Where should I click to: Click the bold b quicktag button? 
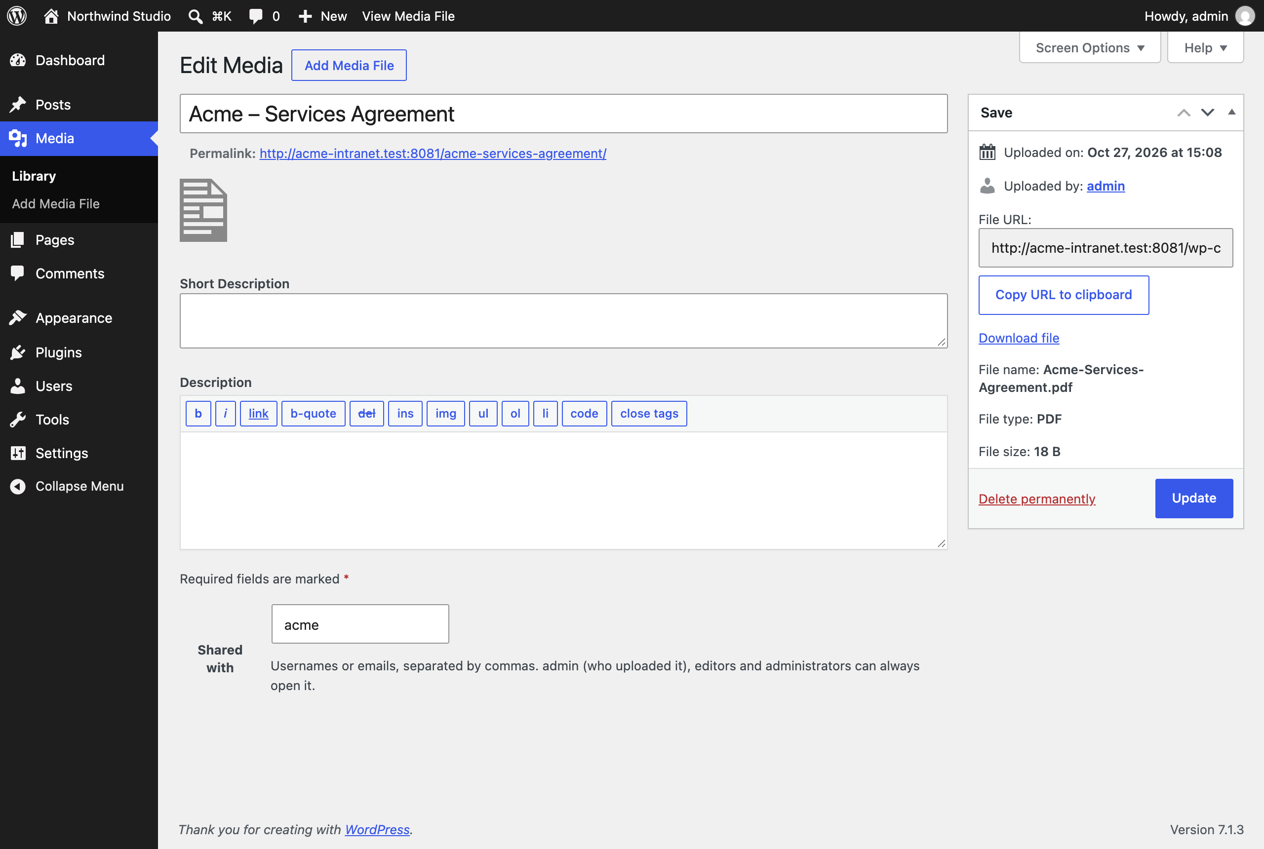point(198,414)
